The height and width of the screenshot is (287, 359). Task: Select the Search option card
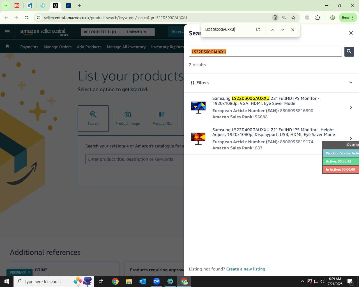click(93, 119)
